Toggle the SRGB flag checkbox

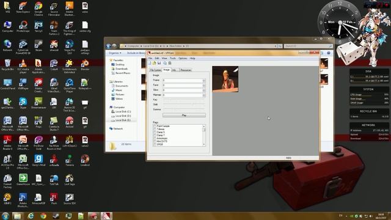pyautogui.click(x=155, y=144)
